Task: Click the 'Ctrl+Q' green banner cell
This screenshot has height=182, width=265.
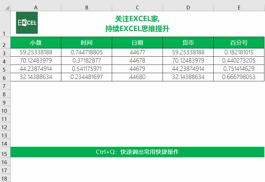Action: pos(137,152)
